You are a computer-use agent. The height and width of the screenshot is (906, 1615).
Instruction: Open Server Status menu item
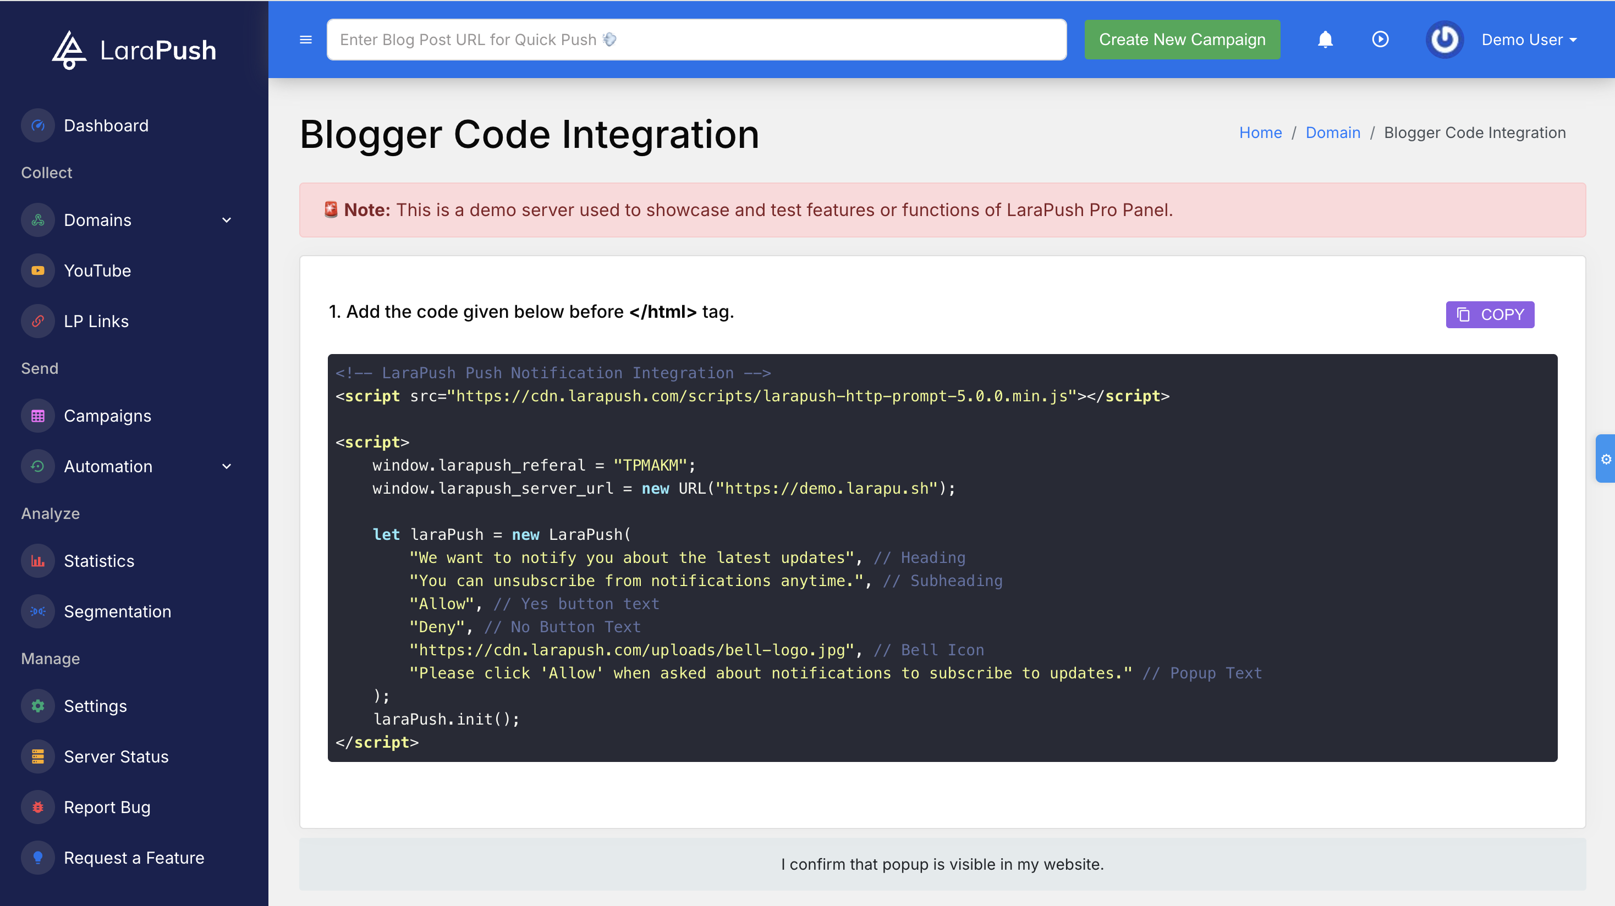[x=116, y=757]
